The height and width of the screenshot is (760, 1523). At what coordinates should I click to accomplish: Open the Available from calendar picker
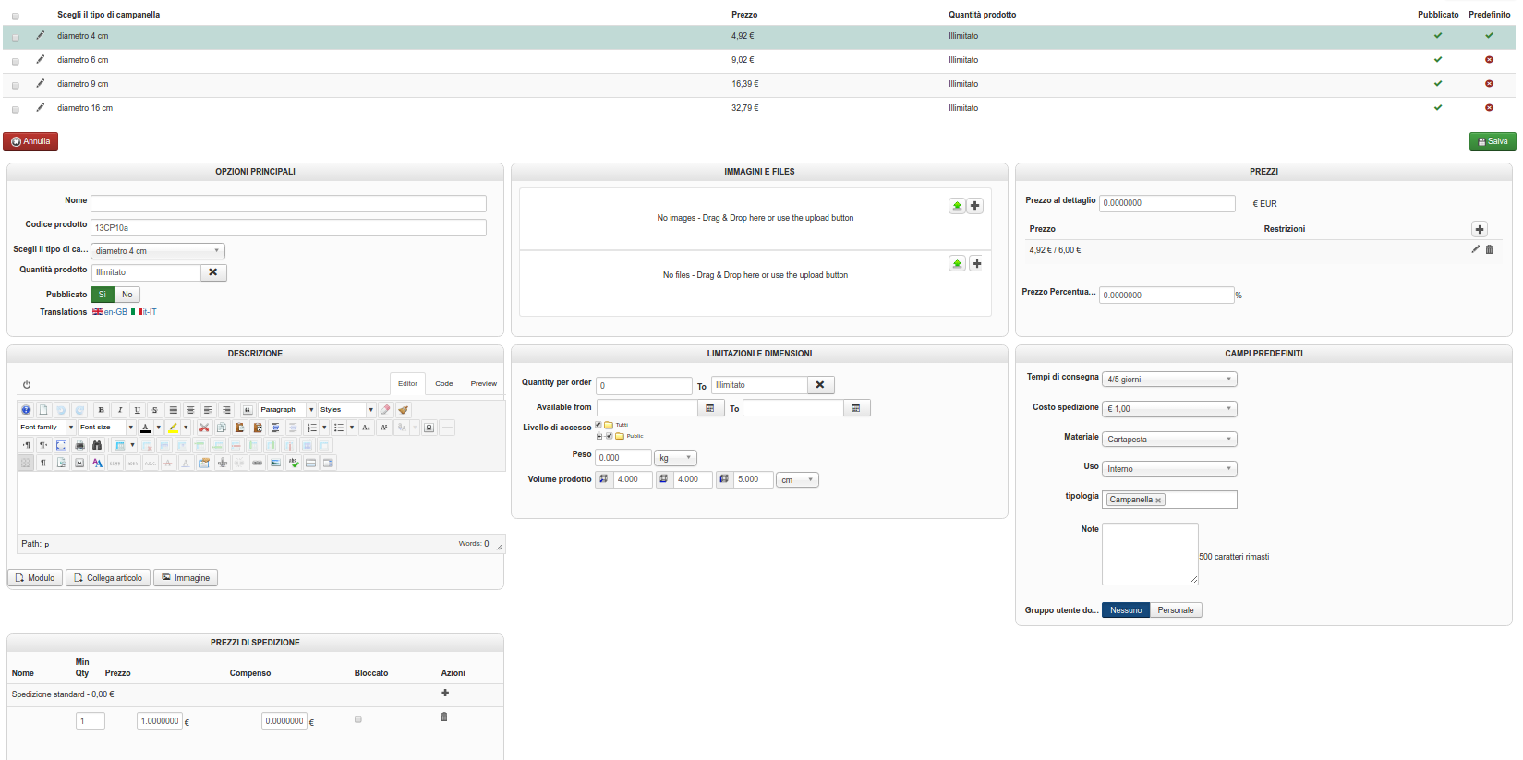pos(710,408)
